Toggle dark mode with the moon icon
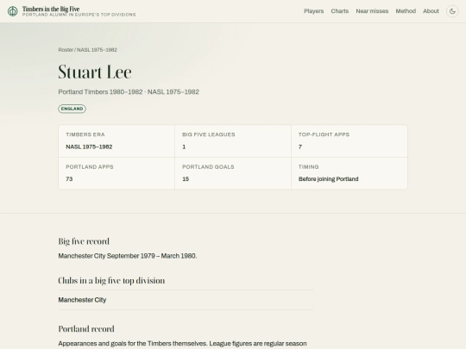The width and height of the screenshot is (466, 349). point(452,11)
